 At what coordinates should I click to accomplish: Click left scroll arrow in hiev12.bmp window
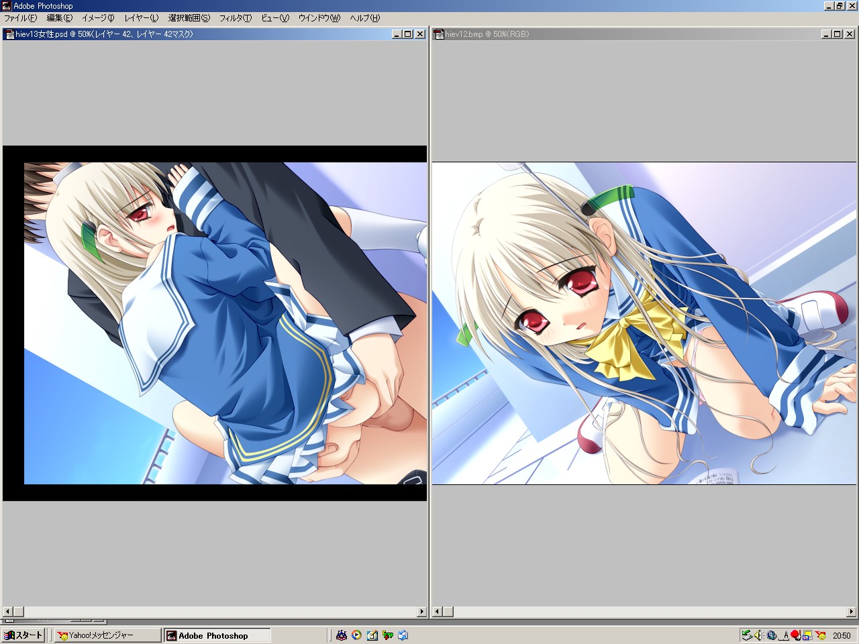tap(438, 612)
